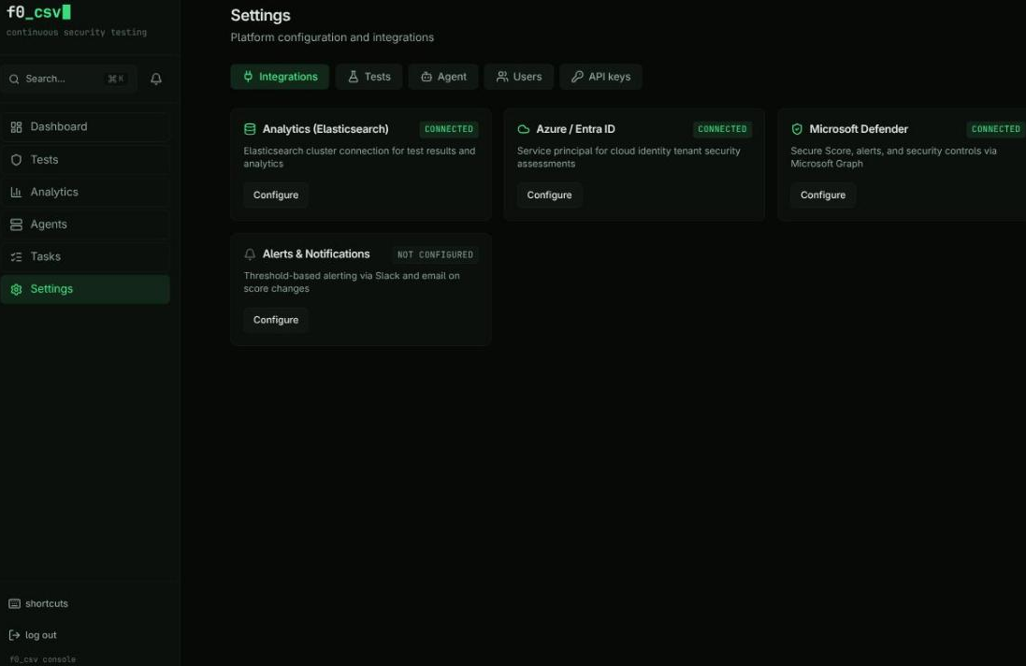Image resolution: width=1026 pixels, height=666 pixels.
Task: Open the API keys tab
Action: tap(600, 77)
